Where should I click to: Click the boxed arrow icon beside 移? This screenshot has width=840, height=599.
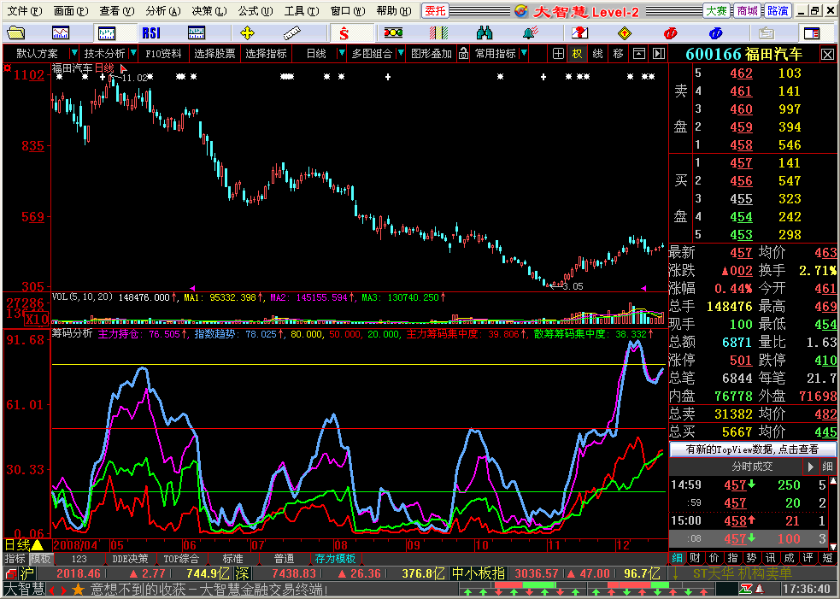click(x=638, y=54)
